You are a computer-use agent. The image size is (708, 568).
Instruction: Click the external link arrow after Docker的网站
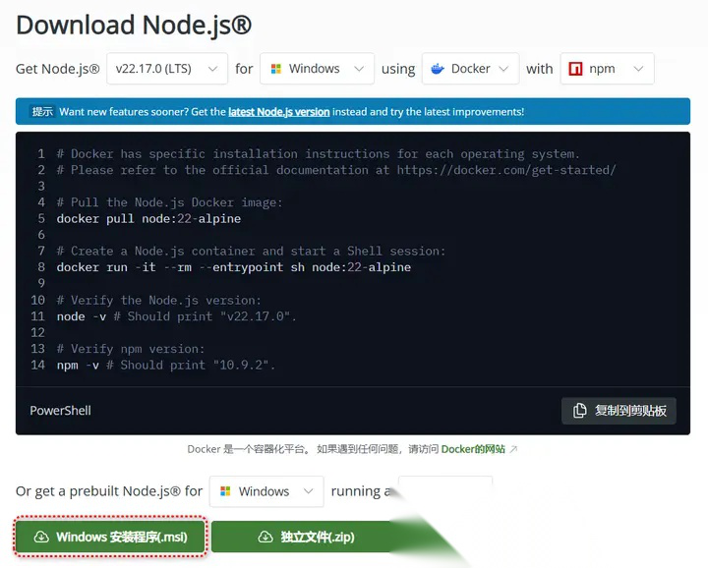[513, 449]
